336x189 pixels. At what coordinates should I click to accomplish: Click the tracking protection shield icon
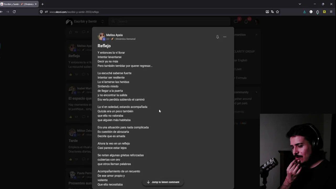pos(41,12)
